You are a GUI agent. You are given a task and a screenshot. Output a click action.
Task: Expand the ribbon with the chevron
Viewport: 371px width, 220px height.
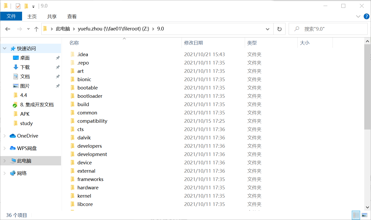[x=358, y=16]
